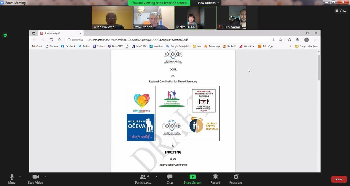Open the Siol.net bookmark
The width and height of the screenshot is (350, 186).
tap(99, 46)
